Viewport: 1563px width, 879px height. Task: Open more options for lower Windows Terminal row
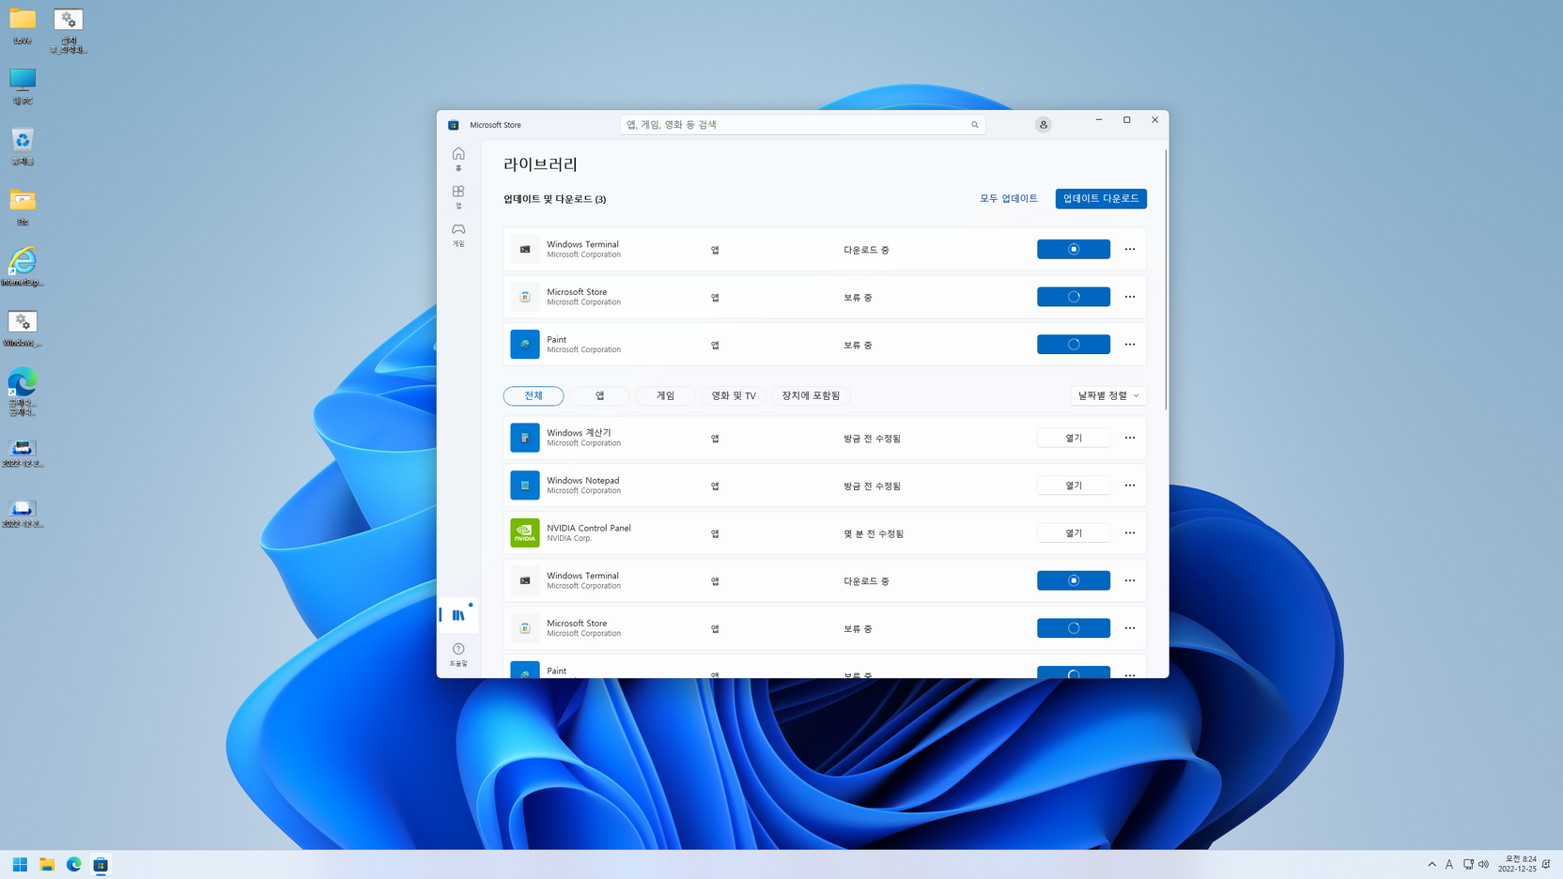[x=1130, y=580]
